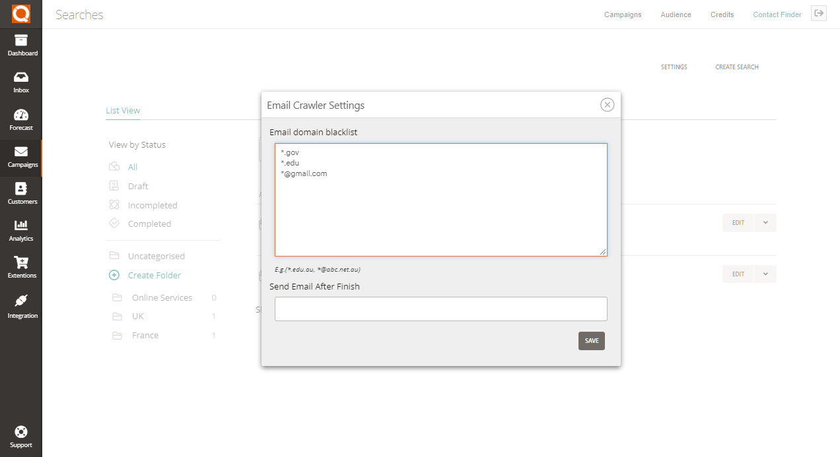840x457 pixels.
Task: Open the Integration section
Action: (21, 305)
